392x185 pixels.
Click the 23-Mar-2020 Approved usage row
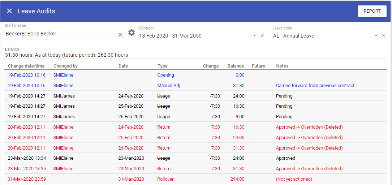pyautogui.click(x=164, y=158)
